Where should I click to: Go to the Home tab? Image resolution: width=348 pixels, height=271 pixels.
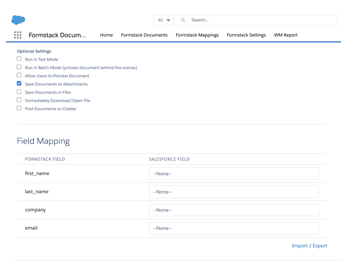106,35
